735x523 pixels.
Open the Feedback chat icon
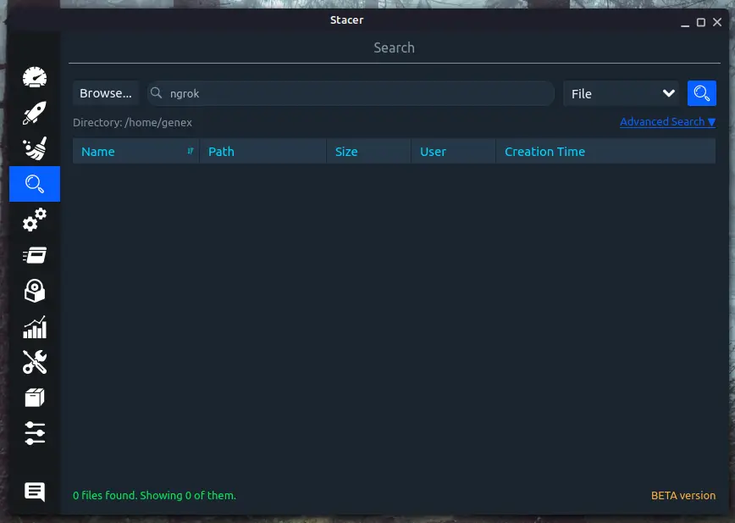tap(35, 492)
